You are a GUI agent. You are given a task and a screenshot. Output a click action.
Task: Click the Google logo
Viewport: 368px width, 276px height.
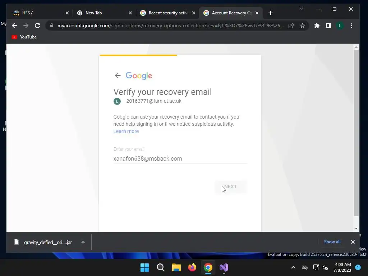[139, 75]
